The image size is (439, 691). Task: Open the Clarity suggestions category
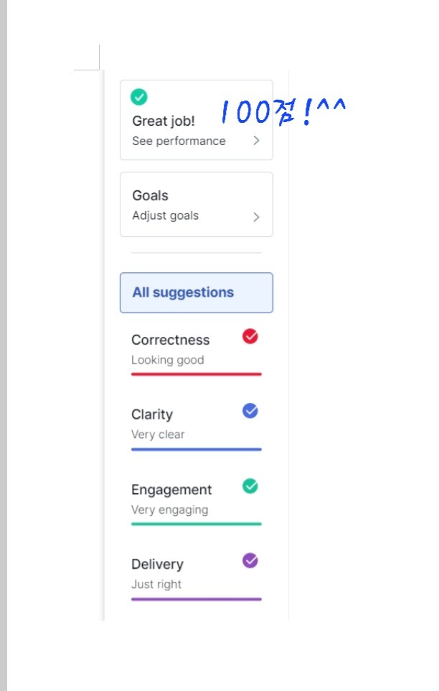point(152,414)
